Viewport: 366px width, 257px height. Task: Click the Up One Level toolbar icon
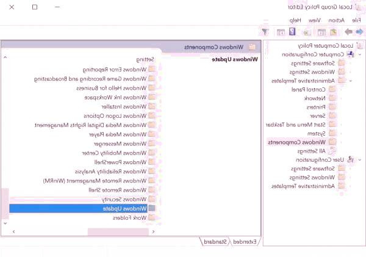click(333, 32)
